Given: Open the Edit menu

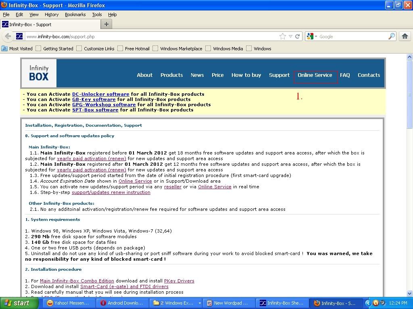Looking at the screenshot, I should (x=19, y=14).
